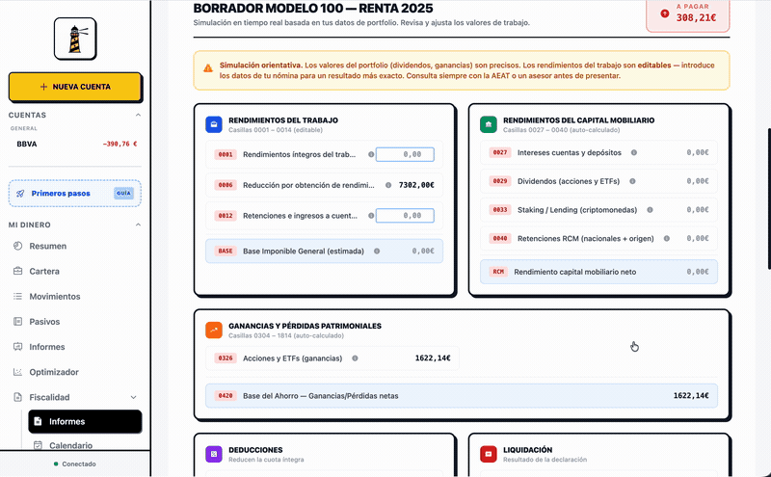Click the Base del Ahorro row 0420
Screen dimensions: 771x477
[462, 396]
